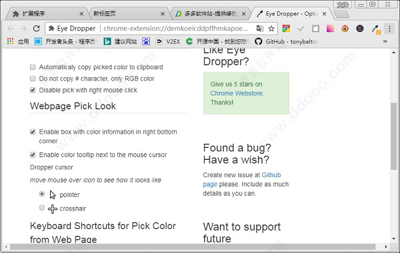This screenshot has height=253, width=400.
Task: Click 'move mouse over icon' hint text
Action: [x=95, y=180]
